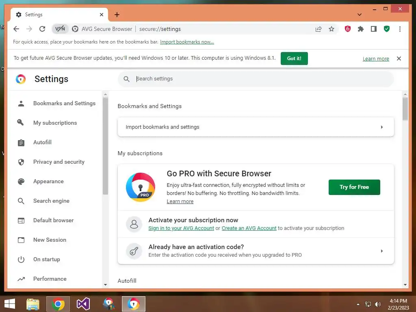Click the main page scroll down arrow
The height and width of the screenshot is (312, 416).
coord(405,285)
